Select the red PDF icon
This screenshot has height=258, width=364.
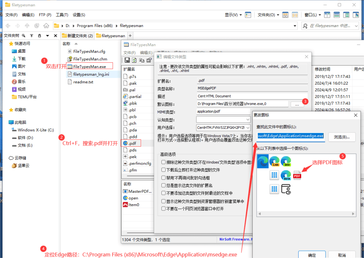click(x=297, y=175)
